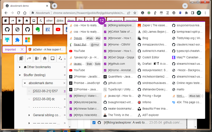212x132 pixels.
Task: Click the #live-tab tag chip
Action: [194, 96]
